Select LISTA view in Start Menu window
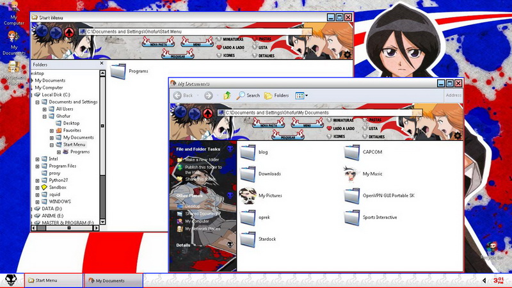 click(x=260, y=47)
